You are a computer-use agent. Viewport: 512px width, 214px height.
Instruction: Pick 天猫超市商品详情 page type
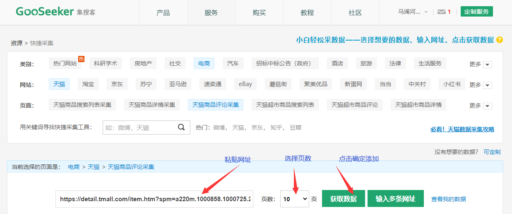(418, 105)
